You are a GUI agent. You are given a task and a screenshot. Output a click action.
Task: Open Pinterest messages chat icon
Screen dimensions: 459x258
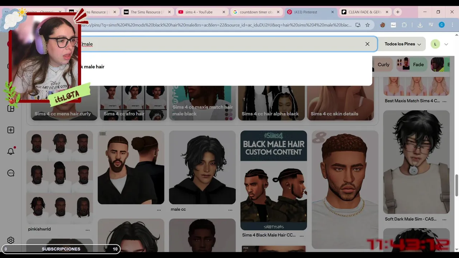coord(11,173)
